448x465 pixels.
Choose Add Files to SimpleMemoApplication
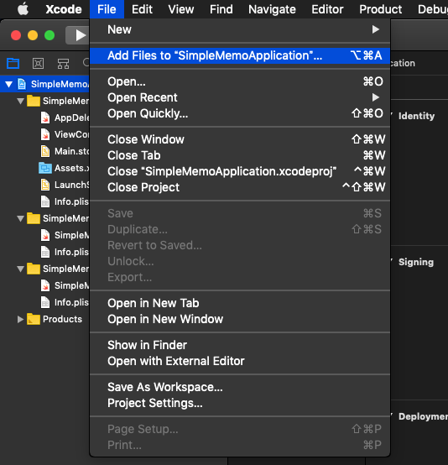(x=240, y=55)
